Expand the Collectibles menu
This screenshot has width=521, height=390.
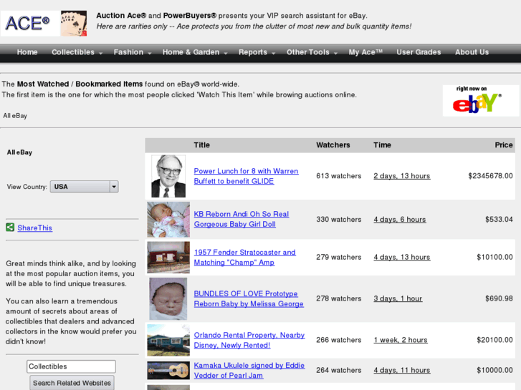(x=77, y=52)
